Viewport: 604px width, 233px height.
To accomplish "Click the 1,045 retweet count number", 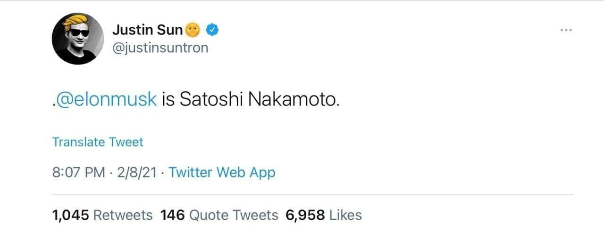I will point(70,215).
